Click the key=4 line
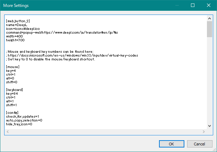This screenshot has height=152, width=217. point(11,71)
